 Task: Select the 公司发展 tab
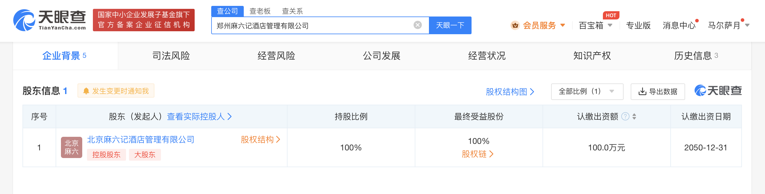pyautogui.click(x=382, y=56)
